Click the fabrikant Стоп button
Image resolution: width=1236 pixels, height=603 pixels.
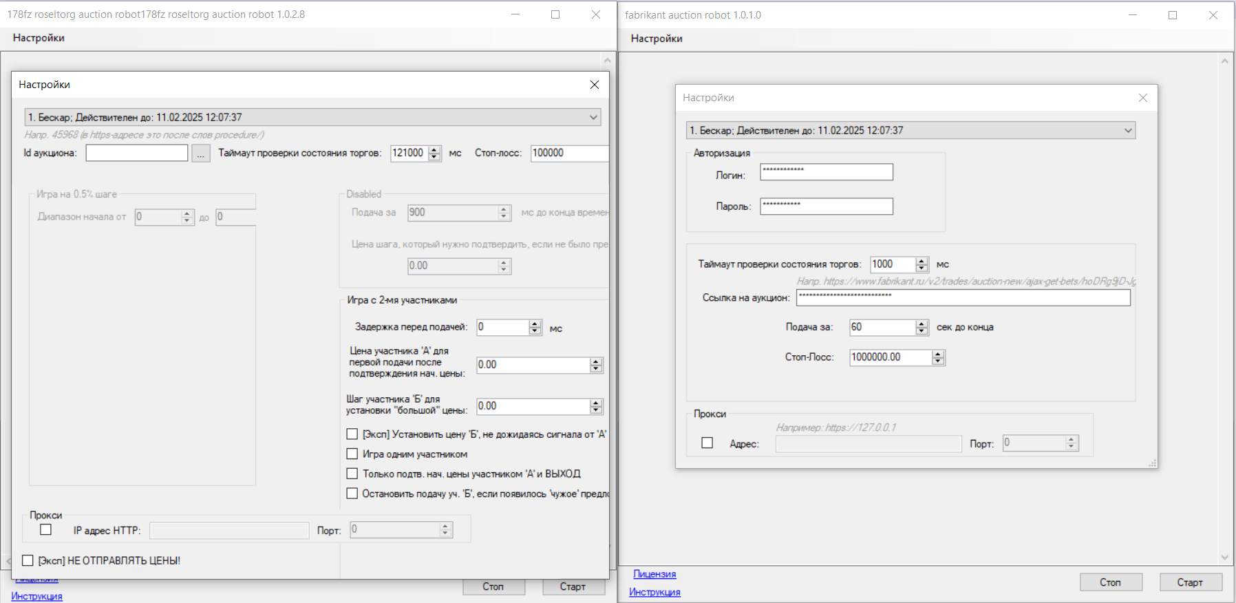pos(1110,582)
